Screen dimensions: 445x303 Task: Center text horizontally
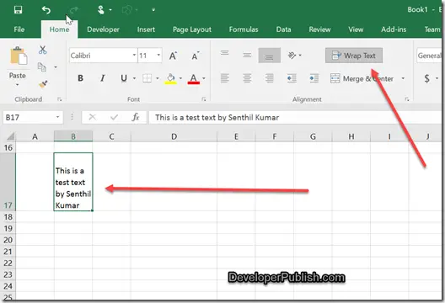247,78
